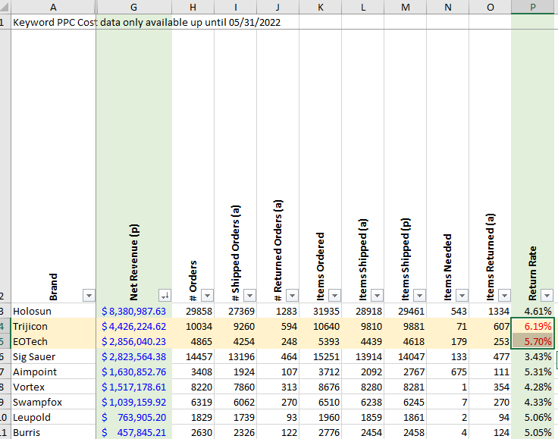Open the # Shipped Orders (a) filter arrow
The image size is (558, 439).
coord(249,295)
